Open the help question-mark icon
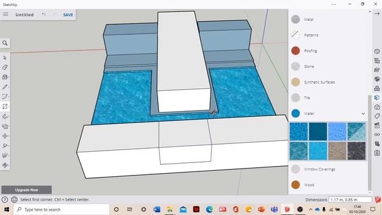 pos(5,199)
